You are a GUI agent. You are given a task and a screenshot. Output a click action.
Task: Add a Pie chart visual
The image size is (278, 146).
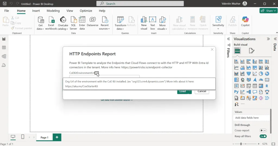(x=261, y=74)
